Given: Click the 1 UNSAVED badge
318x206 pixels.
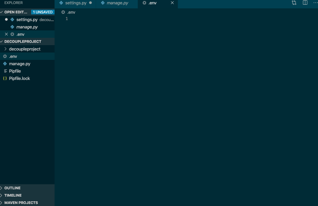Looking at the screenshot, I should (43, 12).
